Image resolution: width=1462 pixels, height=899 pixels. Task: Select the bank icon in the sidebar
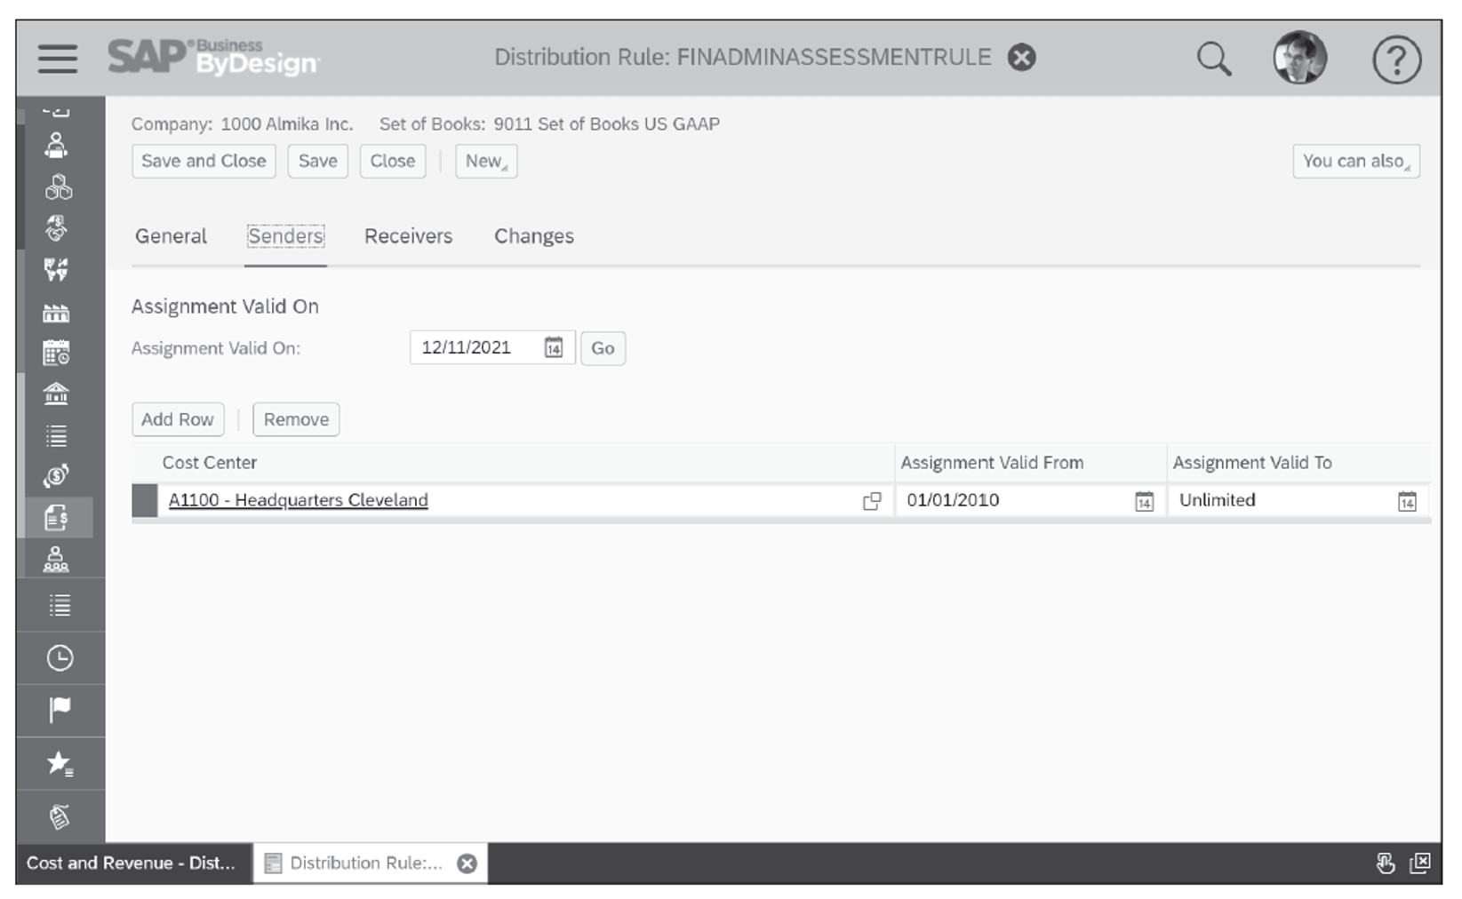point(57,394)
